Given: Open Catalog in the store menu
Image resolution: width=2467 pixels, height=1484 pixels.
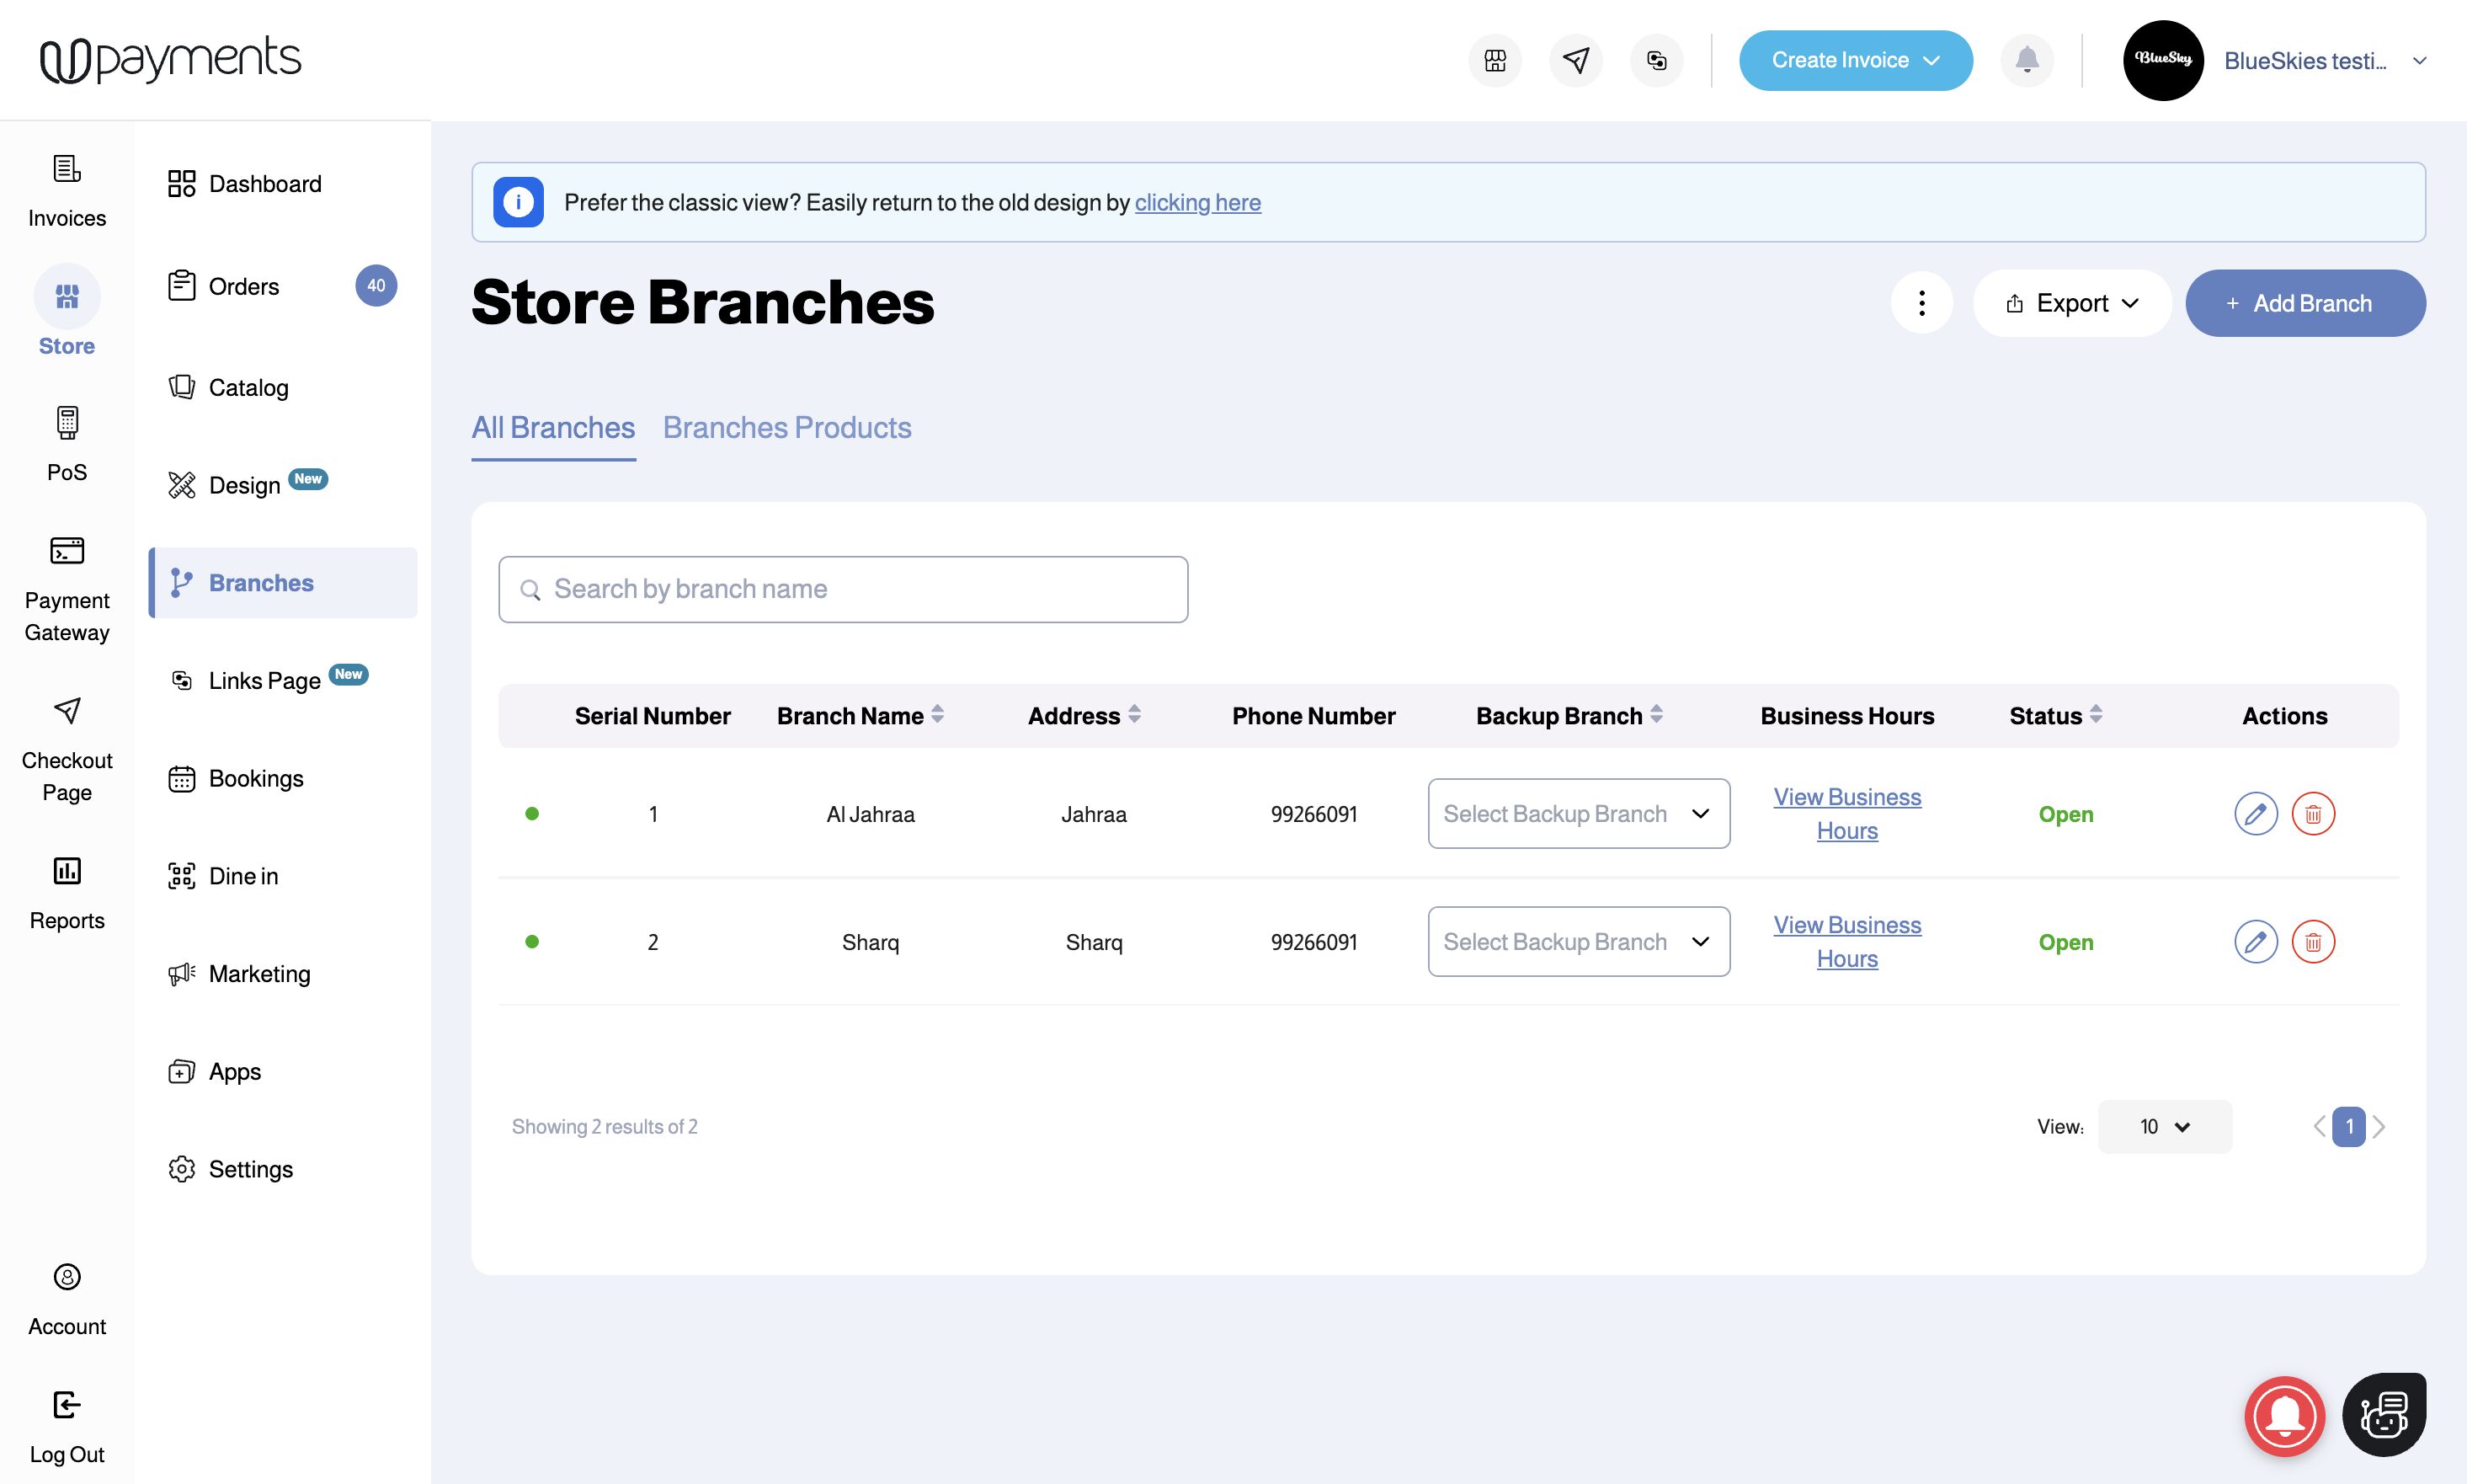Looking at the screenshot, I should [248, 388].
